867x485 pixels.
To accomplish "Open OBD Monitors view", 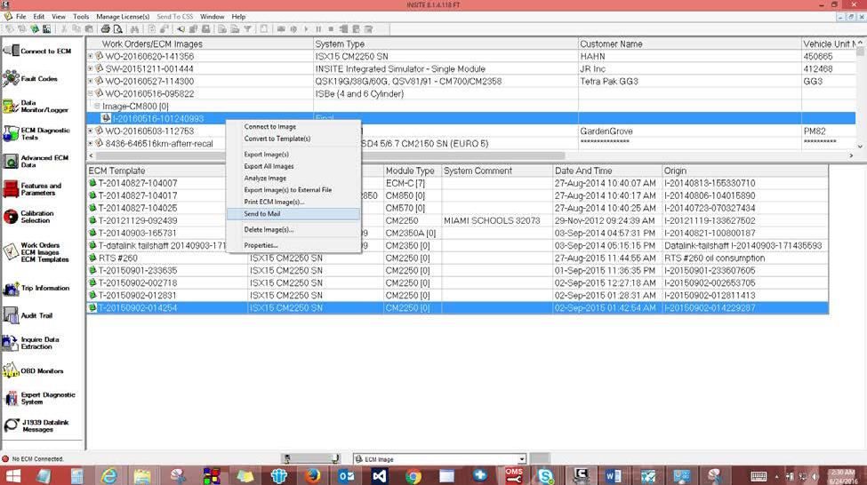I will (33, 370).
